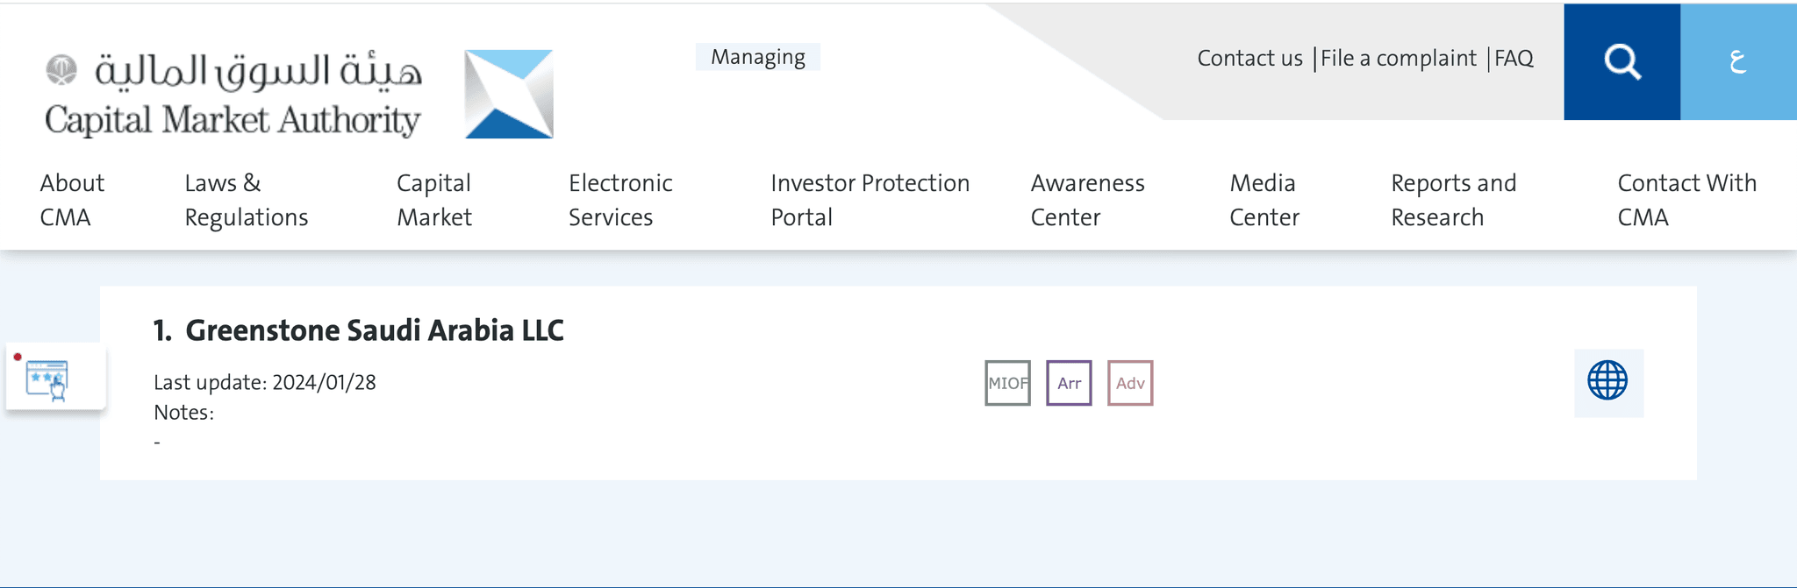
Task: Open the Awareness Center menu
Action: click(x=1087, y=200)
